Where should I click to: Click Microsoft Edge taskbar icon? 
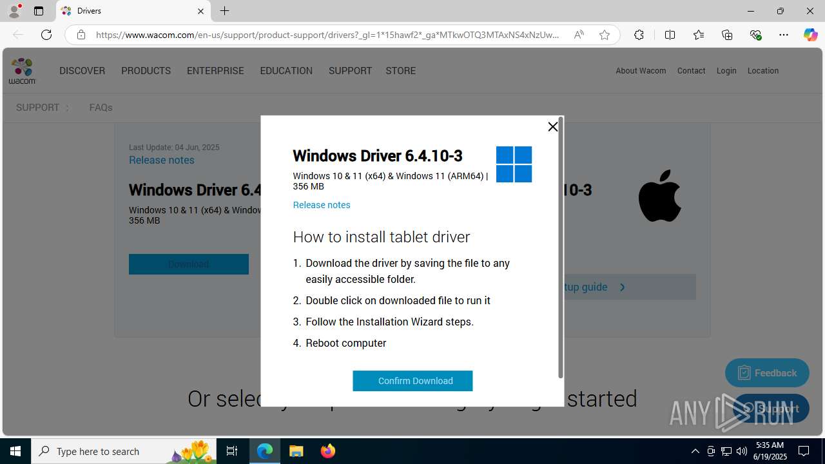point(265,451)
